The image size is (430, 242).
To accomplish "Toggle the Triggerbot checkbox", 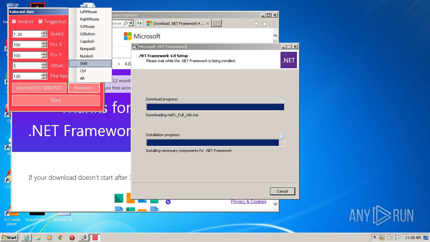I will pyautogui.click(x=41, y=22).
